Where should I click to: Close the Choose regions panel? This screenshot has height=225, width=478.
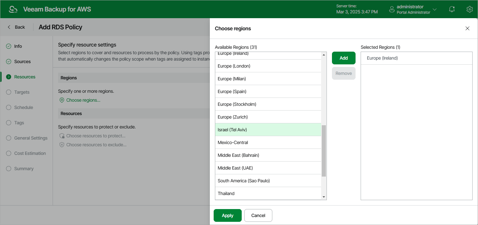pos(467,28)
